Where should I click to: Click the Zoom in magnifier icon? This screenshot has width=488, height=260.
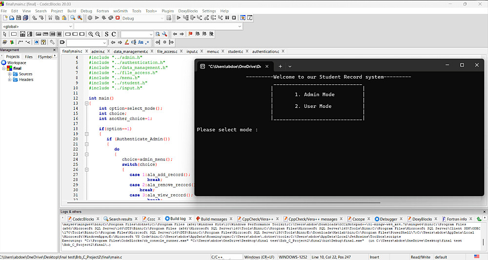[91, 34]
